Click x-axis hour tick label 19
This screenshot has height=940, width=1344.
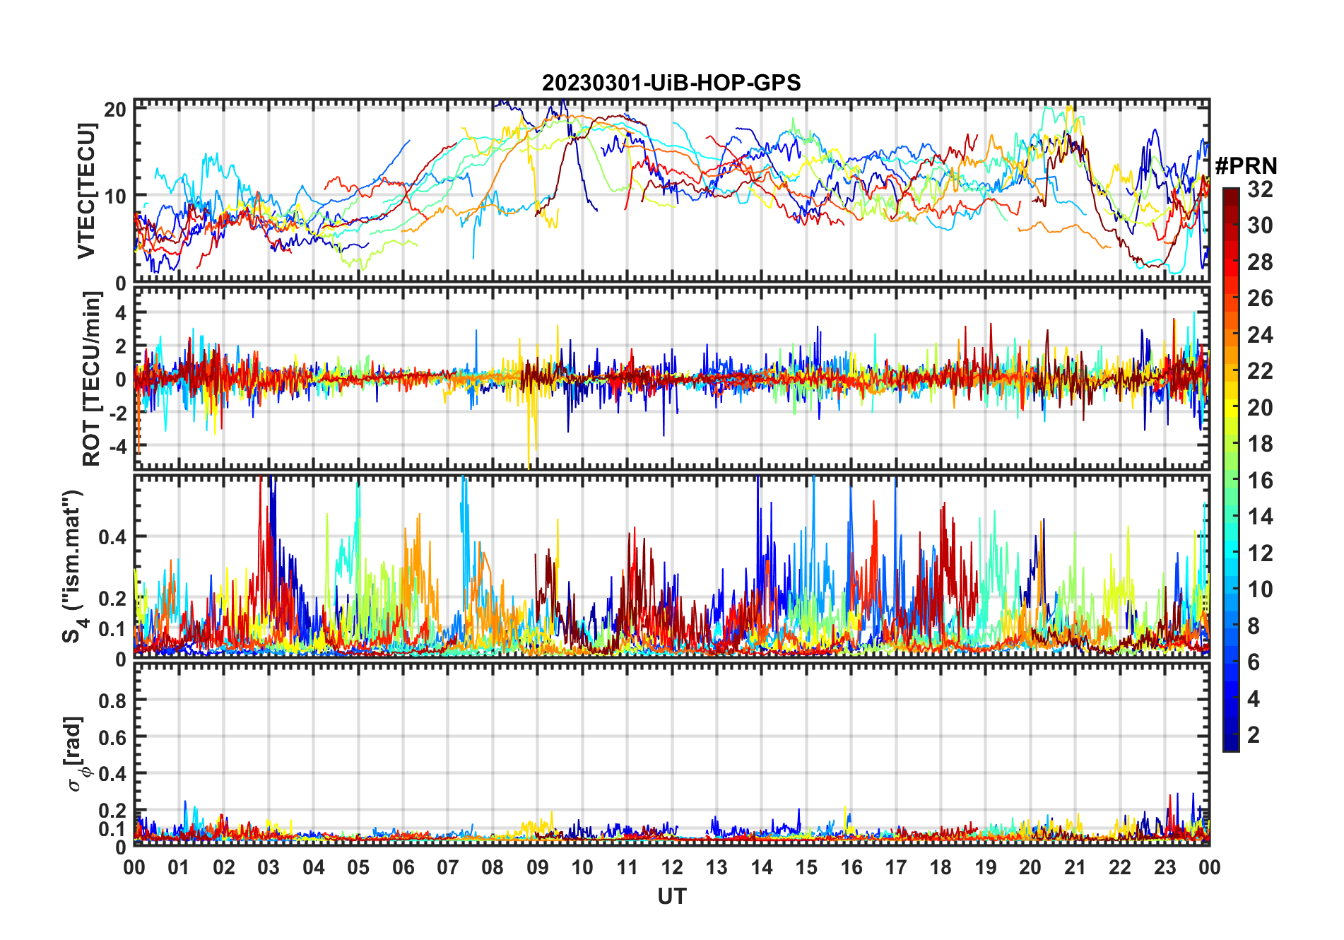click(x=986, y=867)
